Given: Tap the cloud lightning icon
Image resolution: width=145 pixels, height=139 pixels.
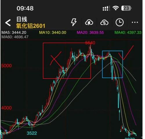Looking at the screenshot, I should (89, 22).
